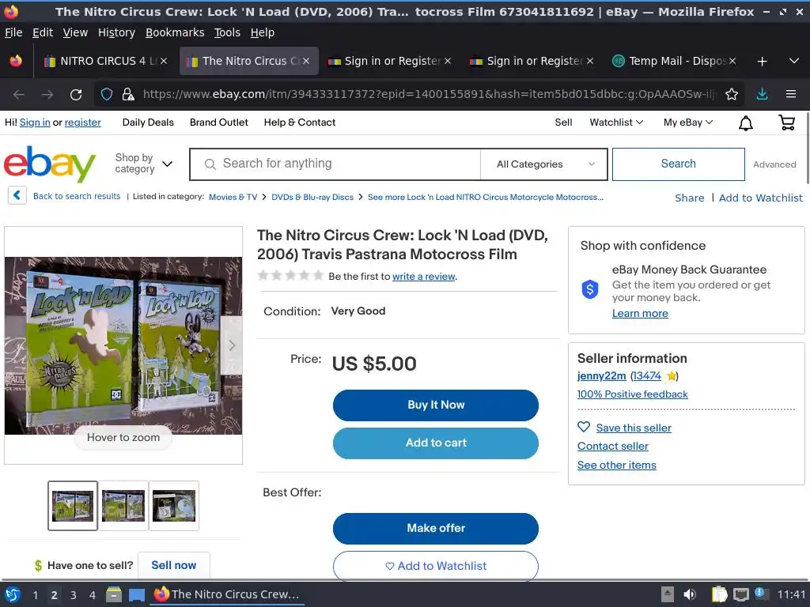Screen dimensions: 810x607
Task: Select the second product thumbnail image
Action: coord(123,506)
